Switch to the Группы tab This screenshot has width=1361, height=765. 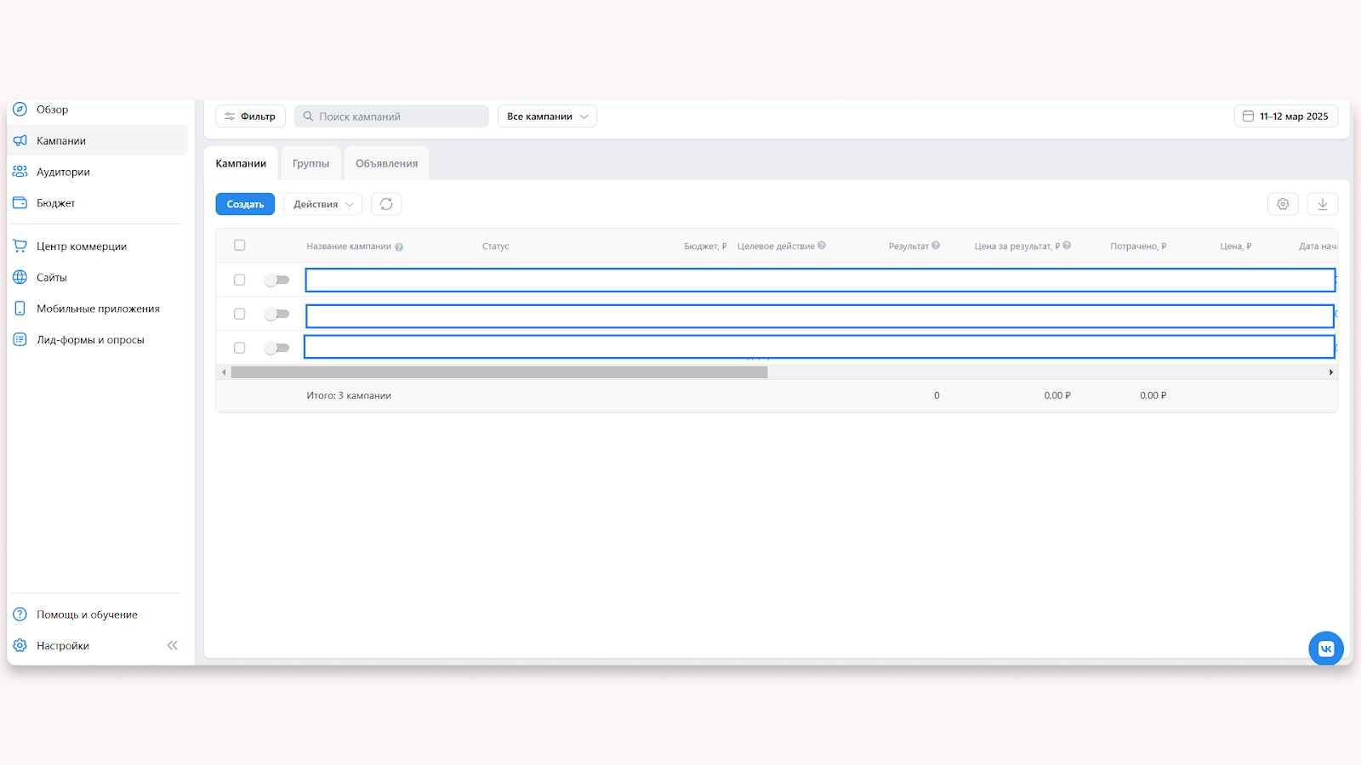click(x=310, y=163)
